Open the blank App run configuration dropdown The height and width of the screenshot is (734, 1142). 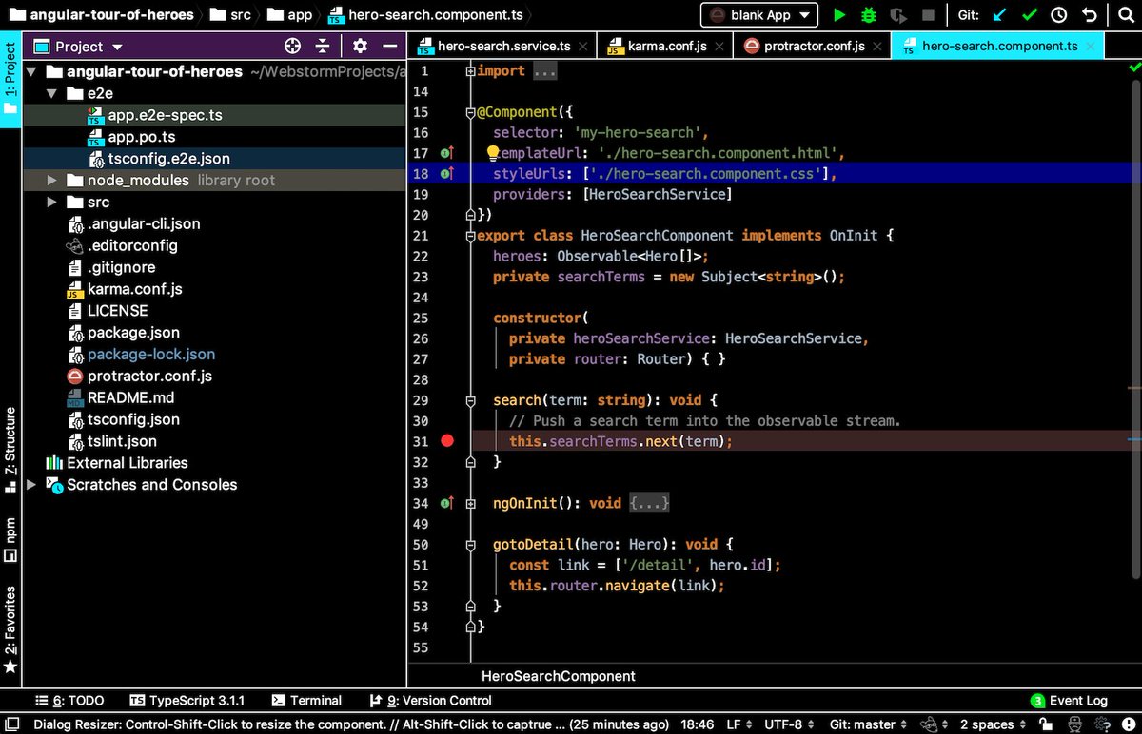pyautogui.click(x=759, y=15)
